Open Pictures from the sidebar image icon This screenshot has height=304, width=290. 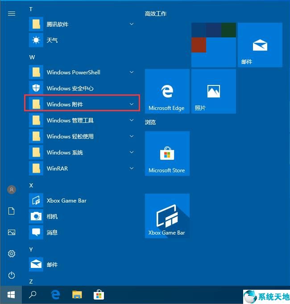(x=12, y=232)
